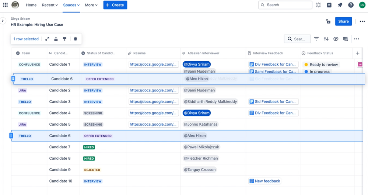The image size is (368, 195).
Task: Open the Candidate column header
Action: [63, 53]
